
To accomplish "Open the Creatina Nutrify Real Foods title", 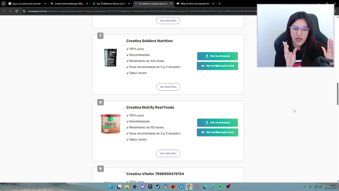I will [x=150, y=107].
